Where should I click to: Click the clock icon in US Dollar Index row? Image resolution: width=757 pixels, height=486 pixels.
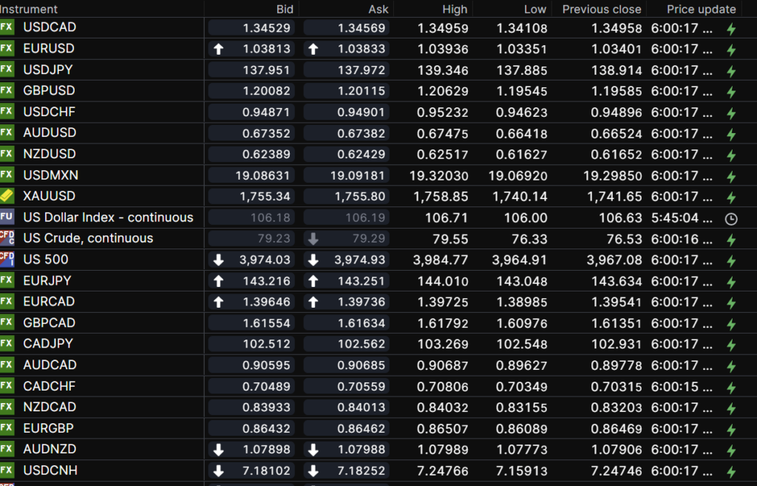click(731, 218)
